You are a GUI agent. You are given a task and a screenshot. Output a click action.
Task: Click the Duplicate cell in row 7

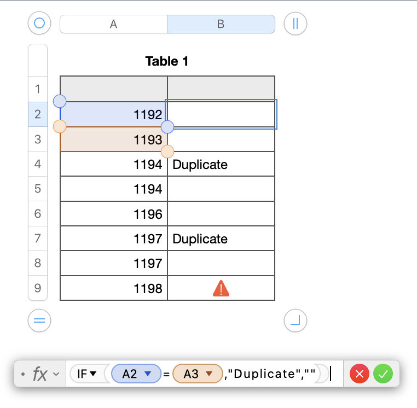coord(221,239)
